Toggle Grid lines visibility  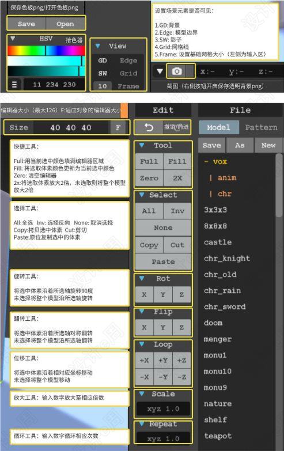128,73
